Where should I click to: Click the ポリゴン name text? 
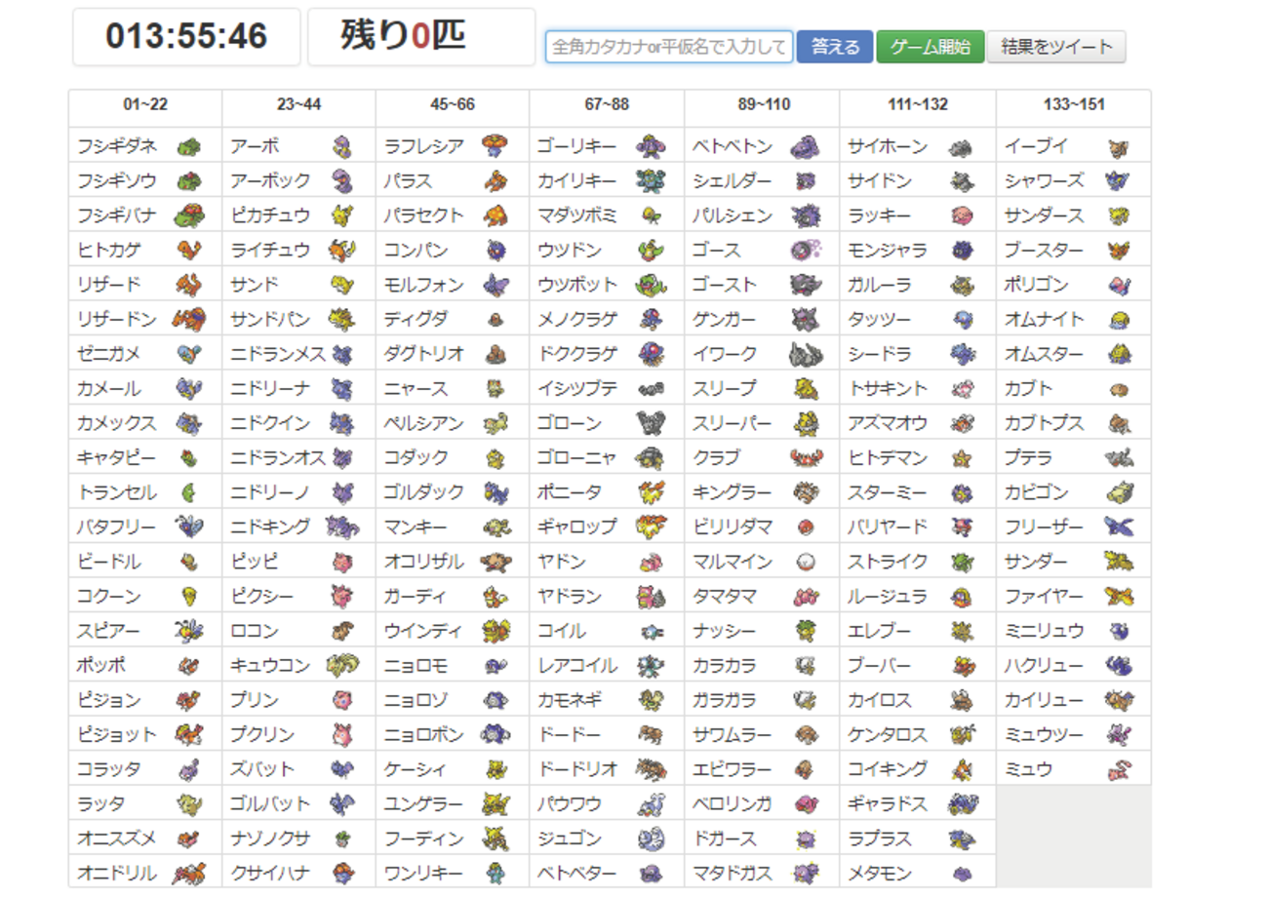pos(1037,285)
